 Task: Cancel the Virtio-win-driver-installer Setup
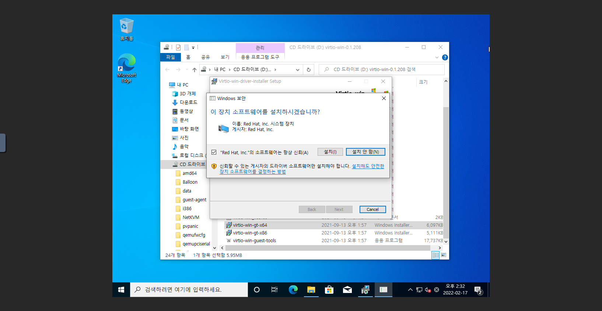click(372, 209)
